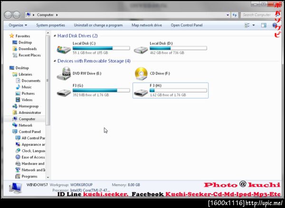The height and width of the screenshot is (208, 285).
Task: Click the Local Disk (C:) usage bar
Action: [x=101, y=48]
